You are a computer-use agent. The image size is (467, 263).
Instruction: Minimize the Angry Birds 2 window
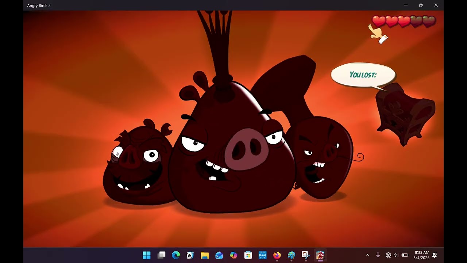click(406, 5)
